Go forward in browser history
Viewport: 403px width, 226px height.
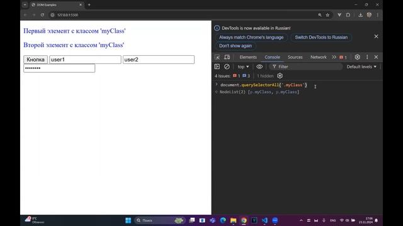coord(33,15)
